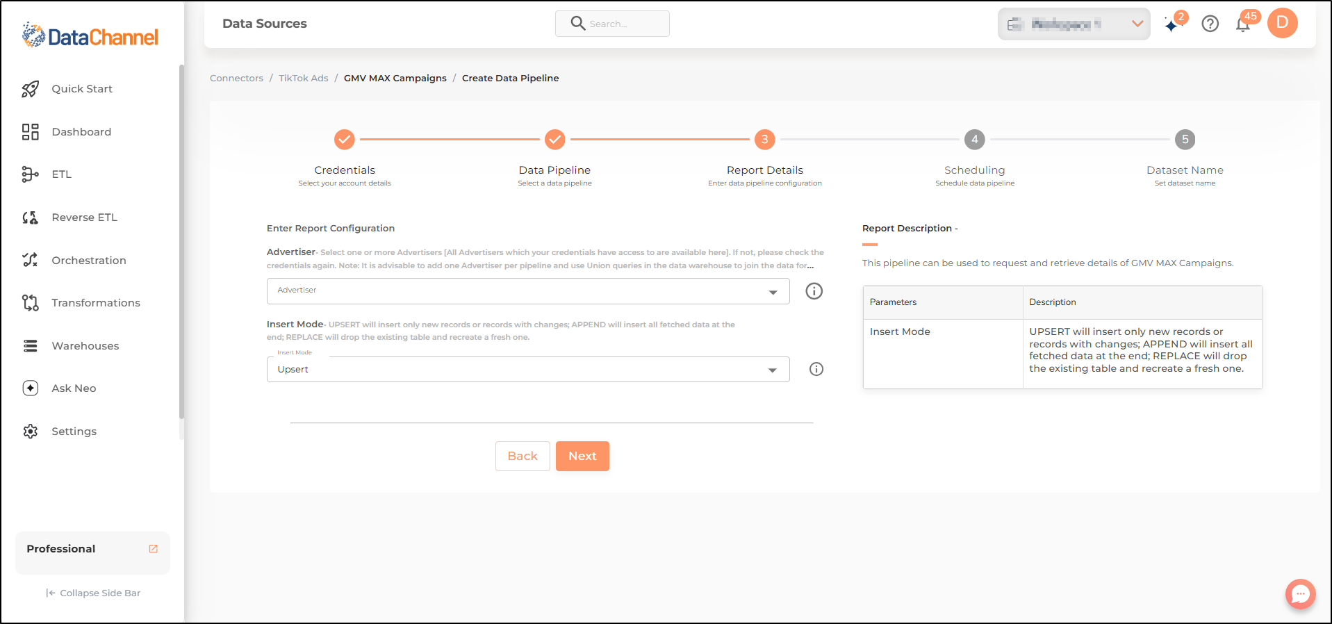
Task: Click the Next button
Action: [582, 457]
